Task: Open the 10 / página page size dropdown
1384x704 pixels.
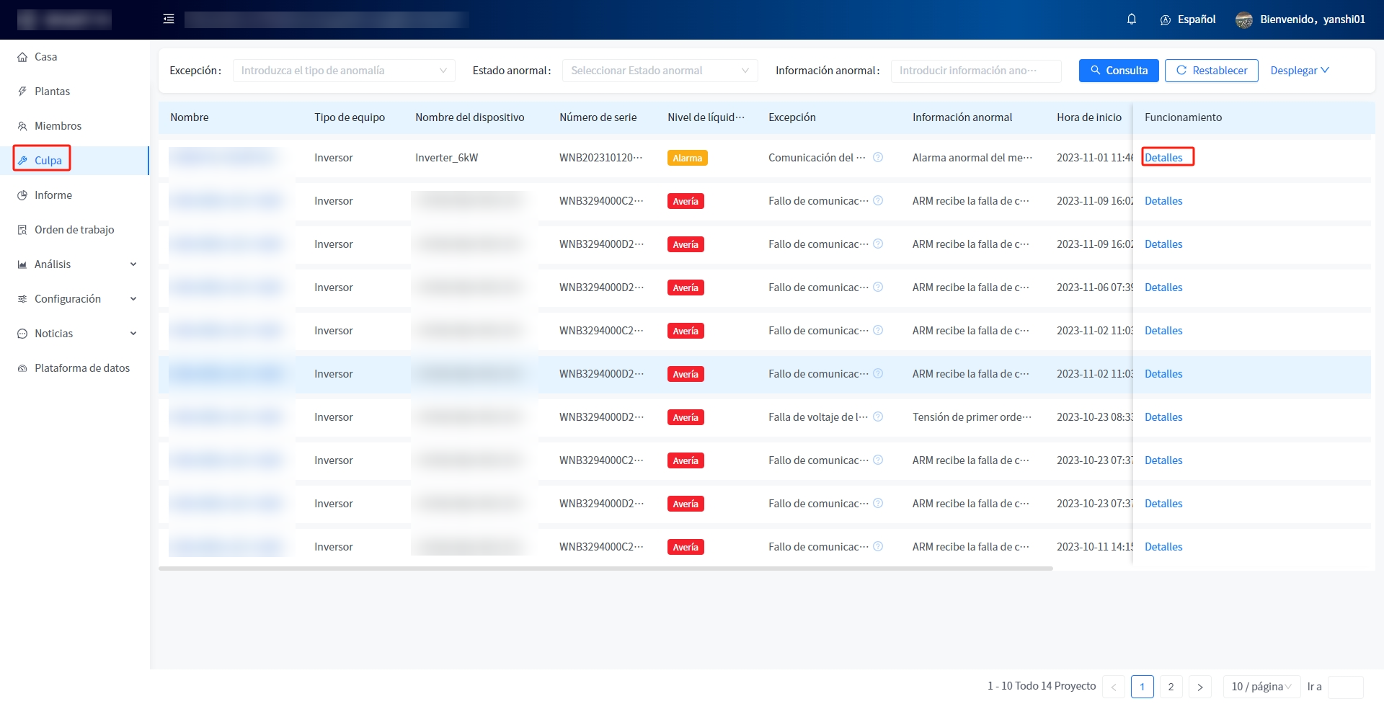Action: 1261,687
